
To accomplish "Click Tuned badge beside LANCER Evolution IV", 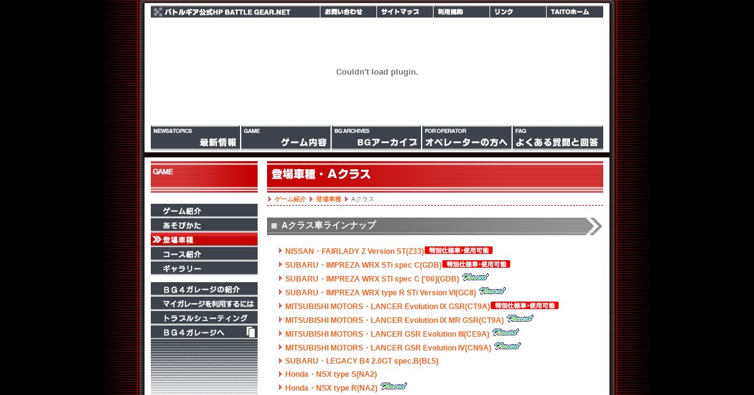I will (507, 346).
